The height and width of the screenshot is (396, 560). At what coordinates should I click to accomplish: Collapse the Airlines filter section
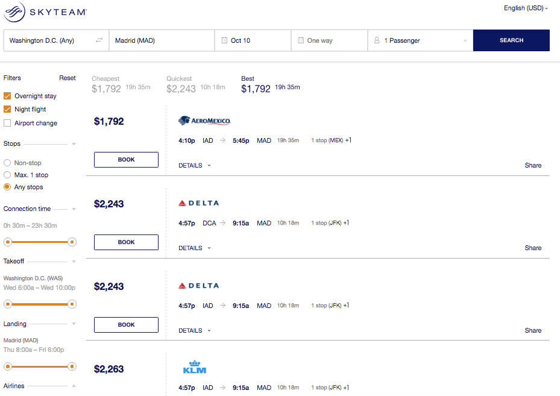(x=74, y=386)
